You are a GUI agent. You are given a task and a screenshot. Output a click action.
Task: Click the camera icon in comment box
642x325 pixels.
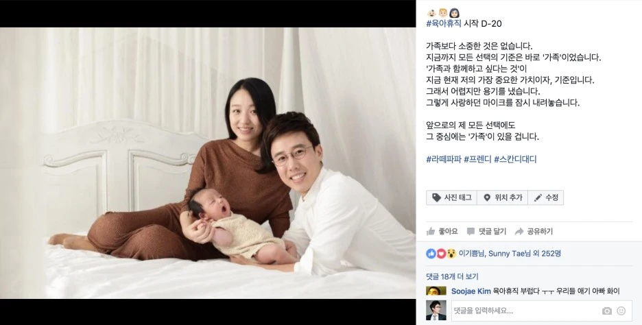(x=607, y=311)
